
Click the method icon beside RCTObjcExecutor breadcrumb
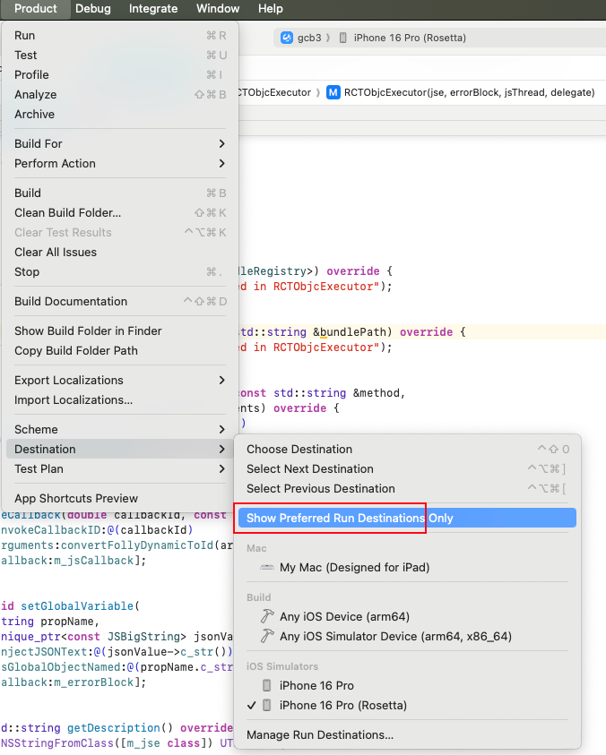pos(333,92)
